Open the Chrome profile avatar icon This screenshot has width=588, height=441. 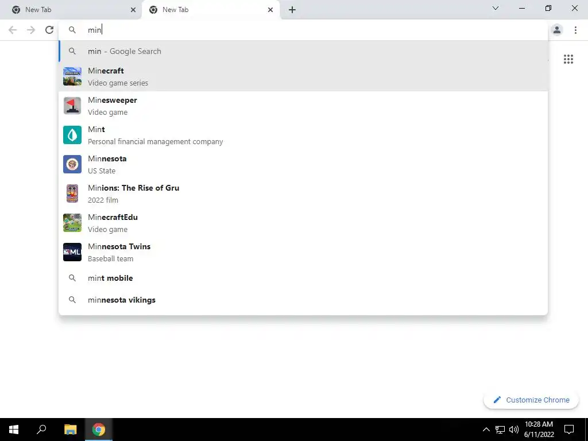557,30
